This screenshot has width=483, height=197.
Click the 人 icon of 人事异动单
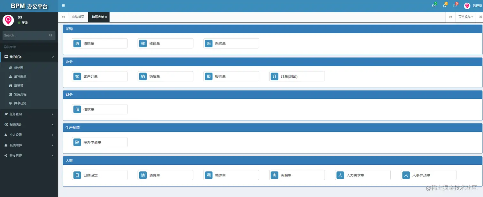[406, 175]
